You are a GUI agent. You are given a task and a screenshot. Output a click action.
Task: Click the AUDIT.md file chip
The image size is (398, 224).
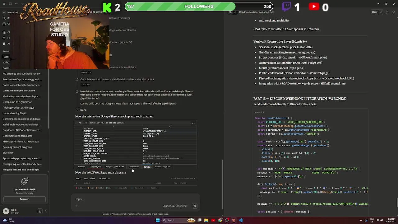(86, 85)
